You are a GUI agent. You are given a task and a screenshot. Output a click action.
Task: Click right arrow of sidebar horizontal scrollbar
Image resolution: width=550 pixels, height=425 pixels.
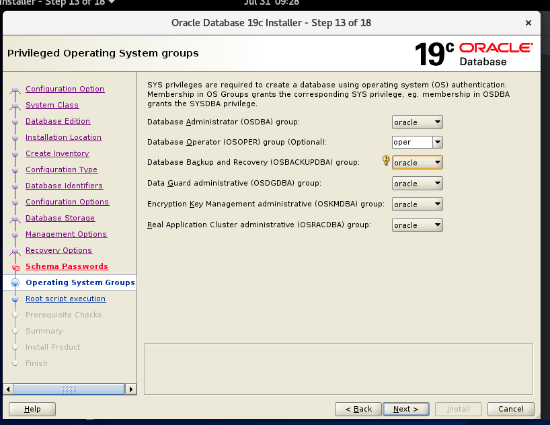point(131,389)
